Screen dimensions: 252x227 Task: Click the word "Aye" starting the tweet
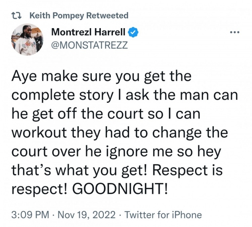(x=23, y=76)
